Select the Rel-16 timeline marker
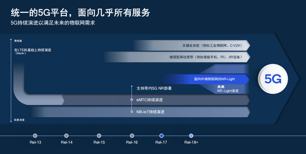The width and height of the screenshot is (306, 154). coord(132,136)
